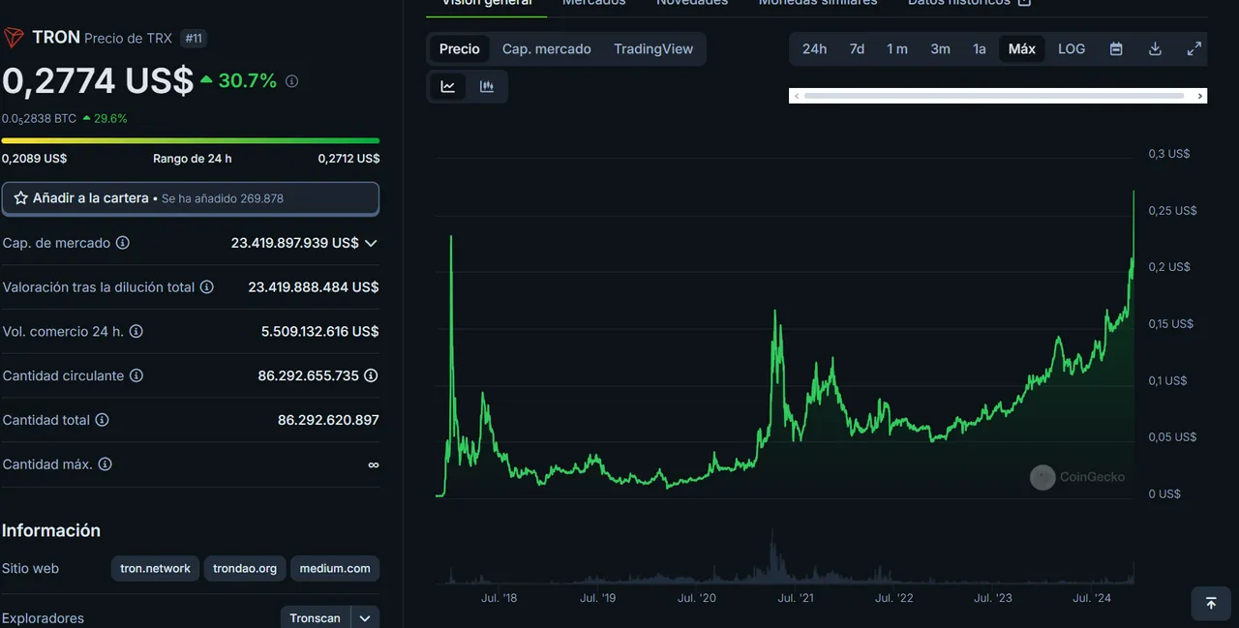Click left arrow of horizontal scrollbar
Screen dimensions: 1239x628
[796, 96]
